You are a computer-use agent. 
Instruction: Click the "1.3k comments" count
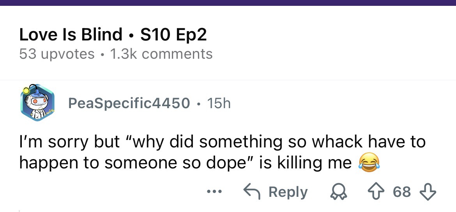tap(161, 54)
